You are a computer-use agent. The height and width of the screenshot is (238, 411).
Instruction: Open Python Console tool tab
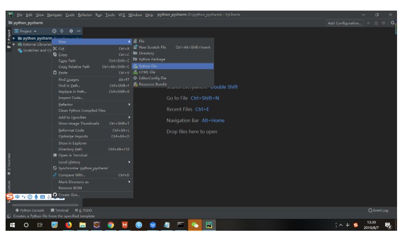tap(30, 210)
